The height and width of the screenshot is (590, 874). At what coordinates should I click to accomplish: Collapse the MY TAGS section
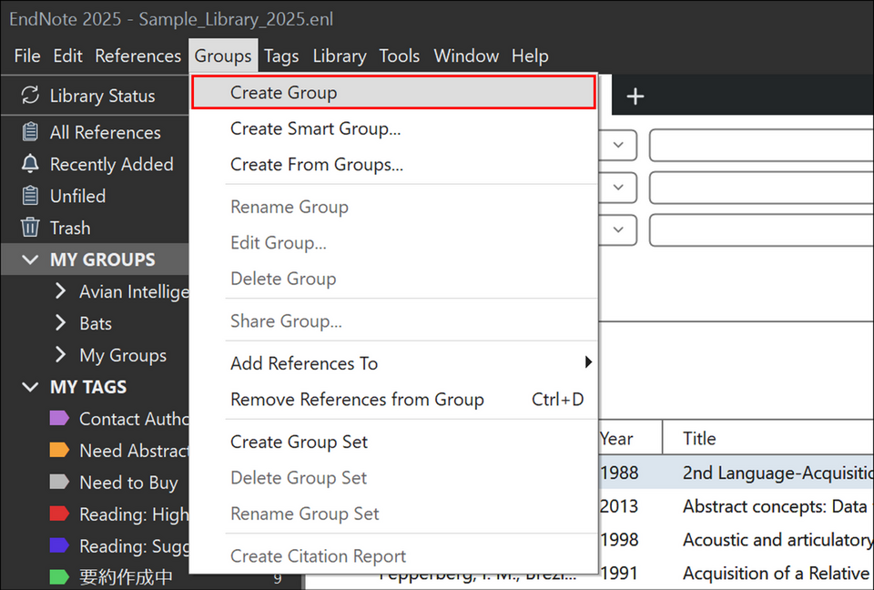30,387
